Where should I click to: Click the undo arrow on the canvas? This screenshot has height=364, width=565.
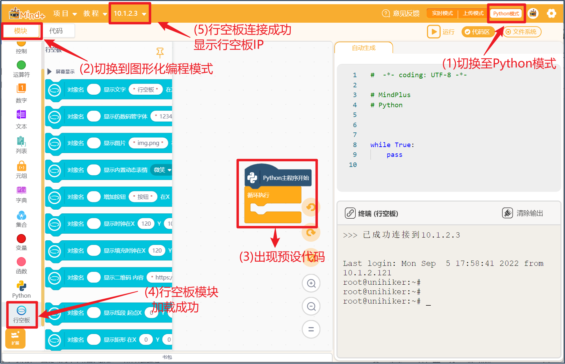311,207
